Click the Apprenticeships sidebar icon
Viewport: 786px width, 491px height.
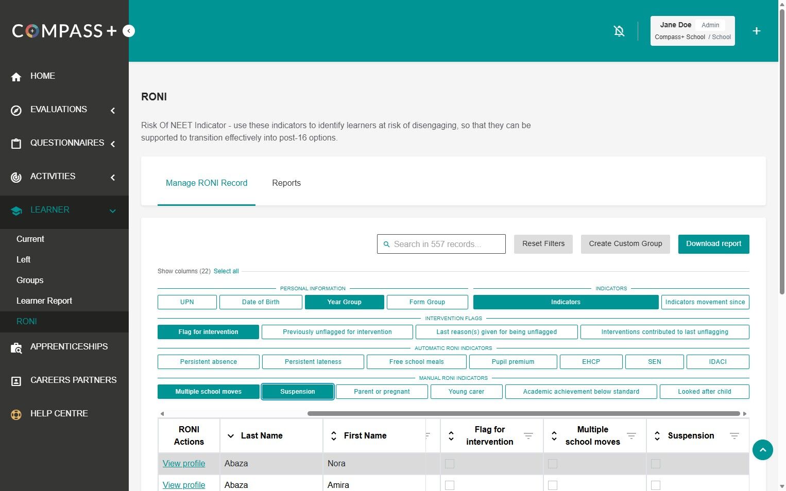point(16,347)
